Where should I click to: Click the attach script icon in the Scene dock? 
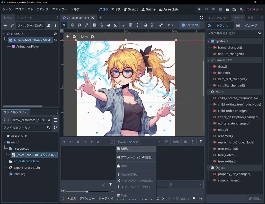(49, 26)
